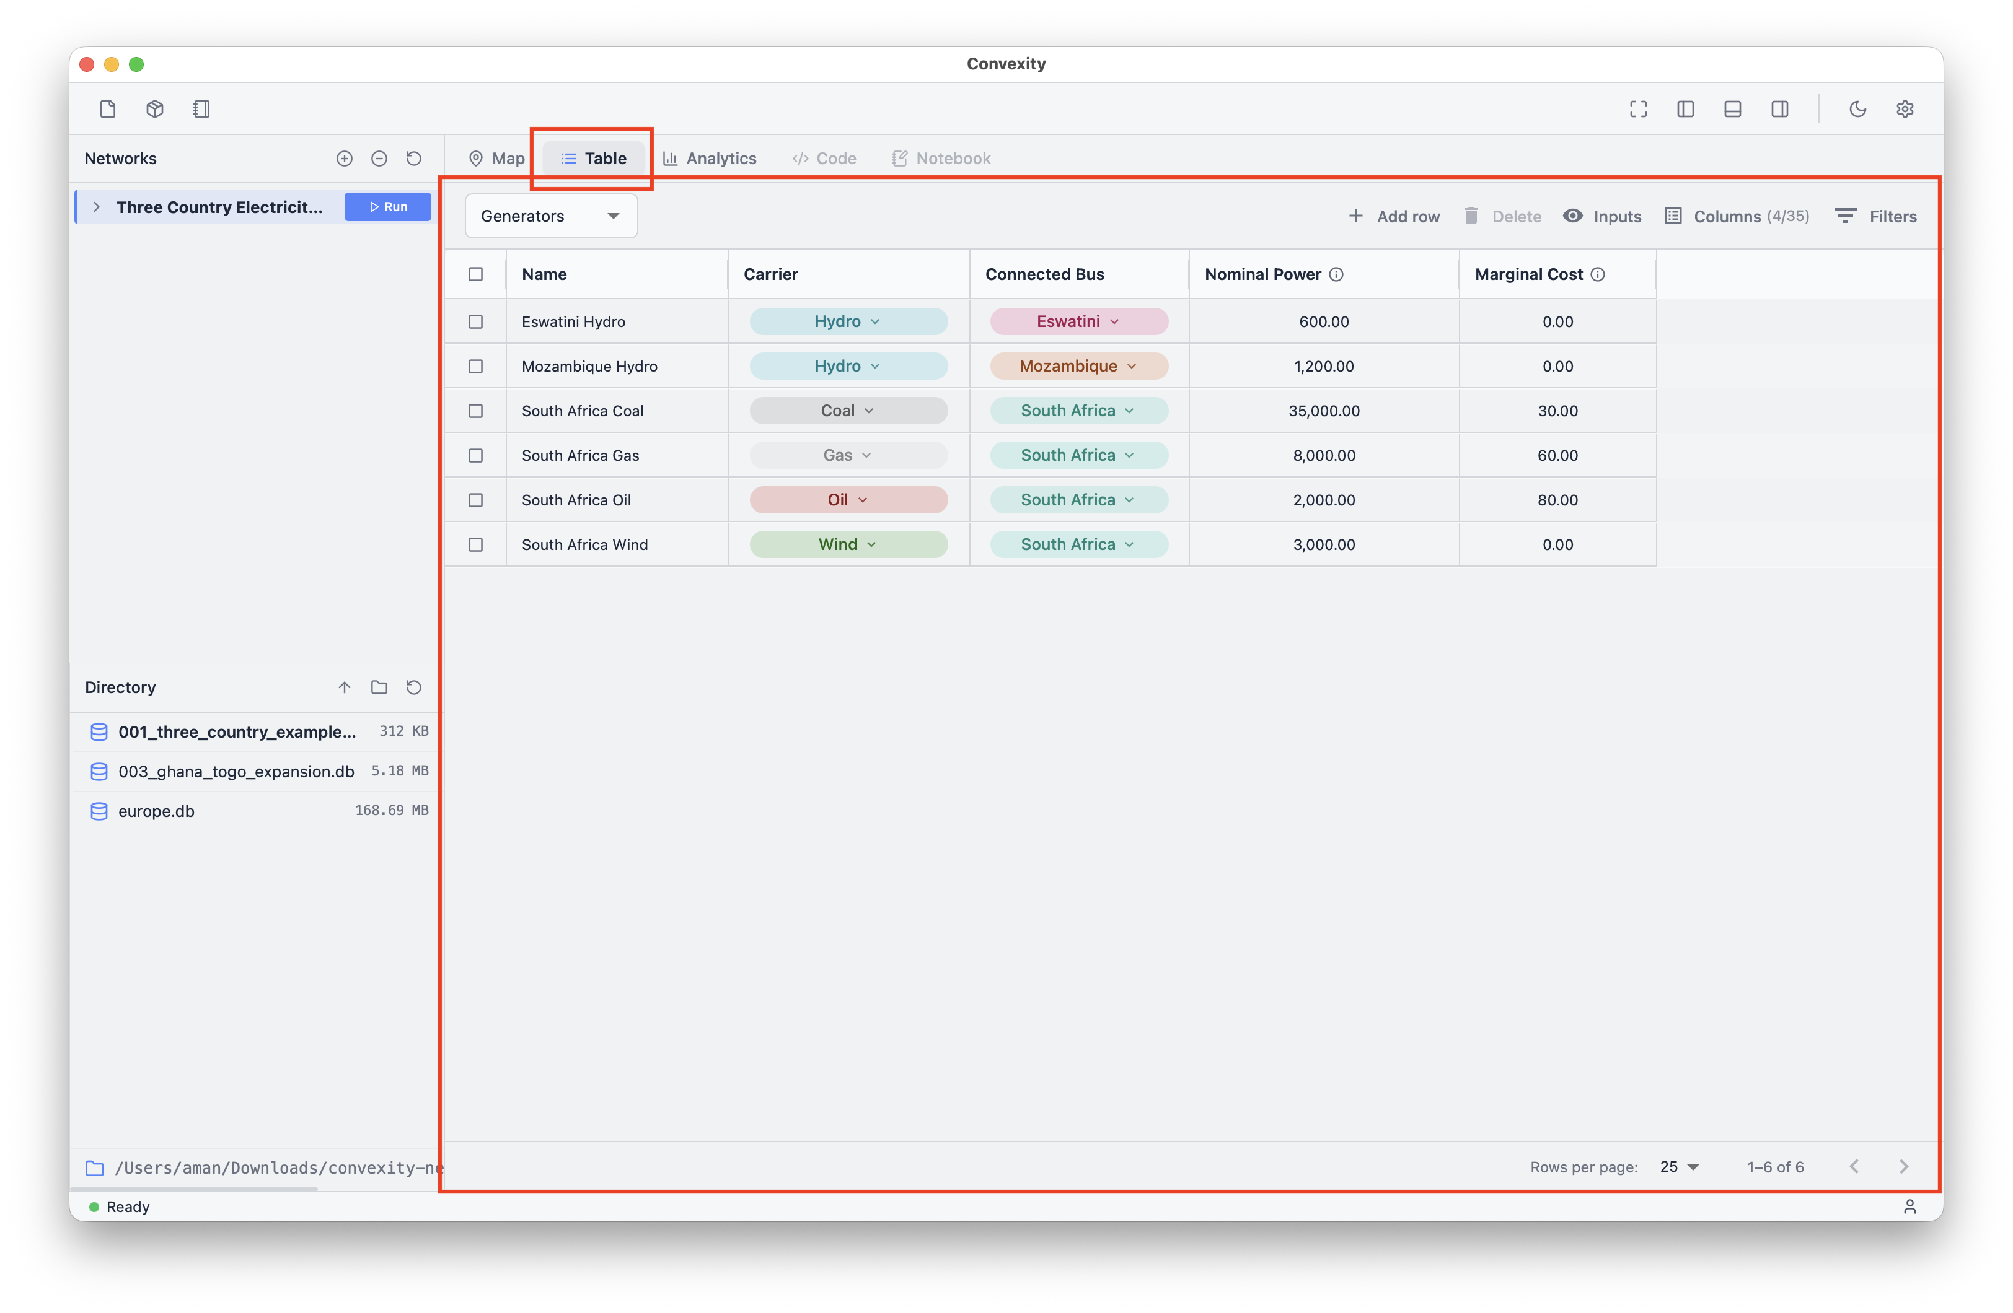Click the fullscreen brackets icon
The height and width of the screenshot is (1313, 2013).
[1638, 109]
